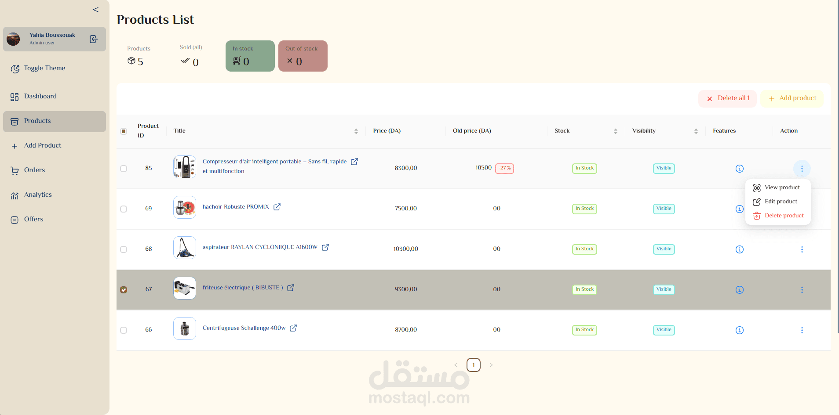Screen dimensions: 839x415
Task: Open the friteuse électrique ( BIBUSTE ) link
Action: coord(243,288)
